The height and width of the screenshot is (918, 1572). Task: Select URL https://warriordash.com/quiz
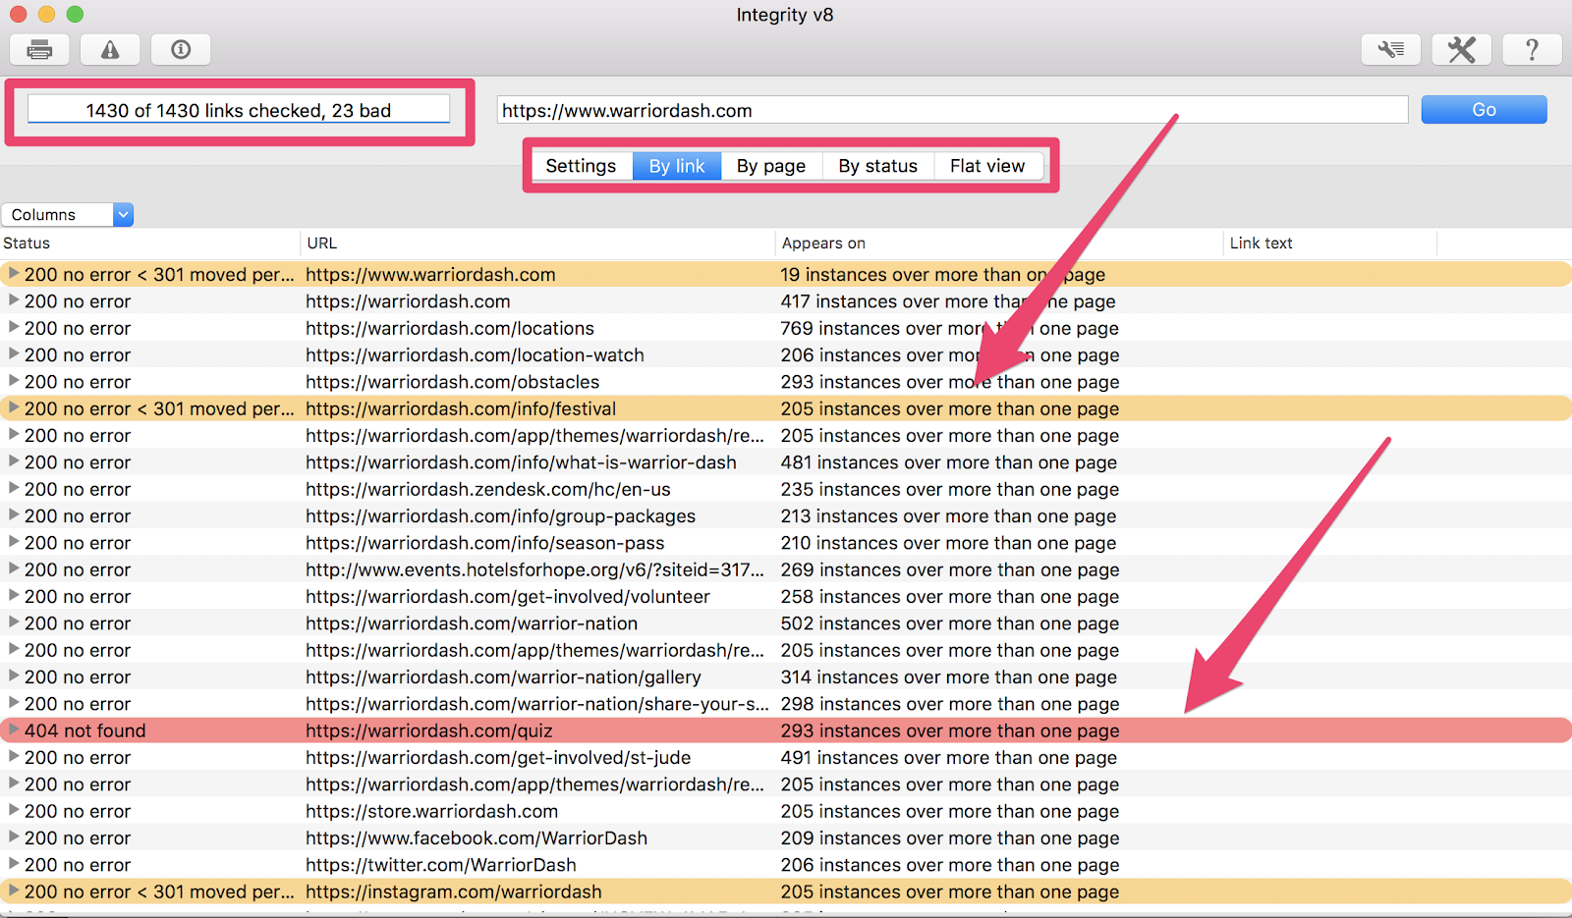429,730
